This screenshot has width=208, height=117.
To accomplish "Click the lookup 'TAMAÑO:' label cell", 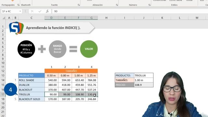I will pyautogui.click(x=124, y=80).
